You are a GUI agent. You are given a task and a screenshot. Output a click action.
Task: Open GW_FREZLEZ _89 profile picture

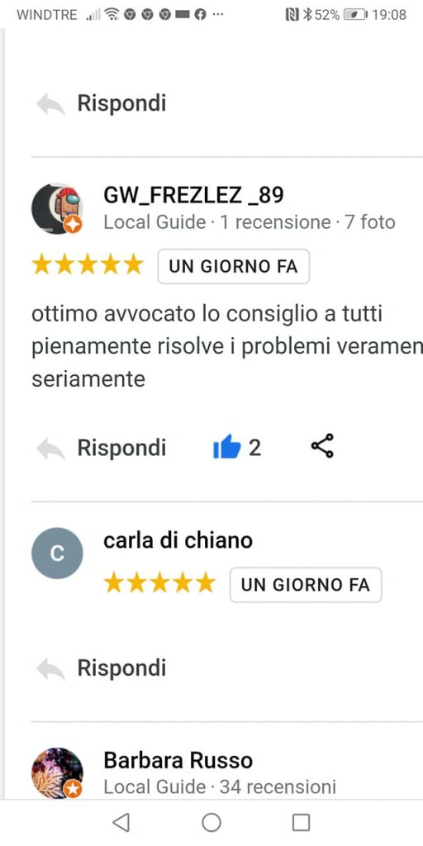click(57, 208)
